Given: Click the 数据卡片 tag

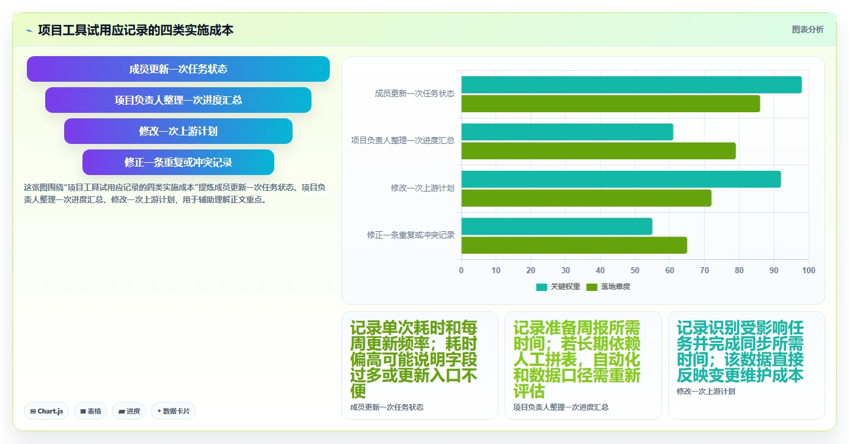Looking at the screenshot, I should point(173,411).
